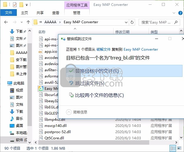
Task: Open 视频 under This PC
Action: (17, 90)
